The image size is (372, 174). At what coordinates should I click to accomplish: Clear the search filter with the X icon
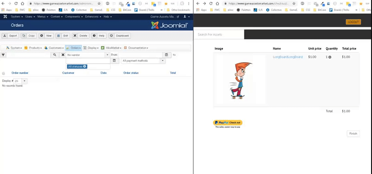click(x=63, y=55)
